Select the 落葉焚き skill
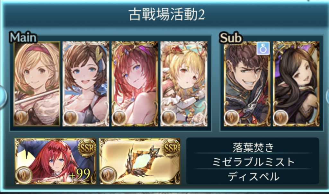329x194 pixels. (x=253, y=147)
